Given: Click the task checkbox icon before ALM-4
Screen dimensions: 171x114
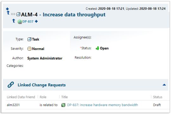Looking at the screenshot, I should pos(18,14).
